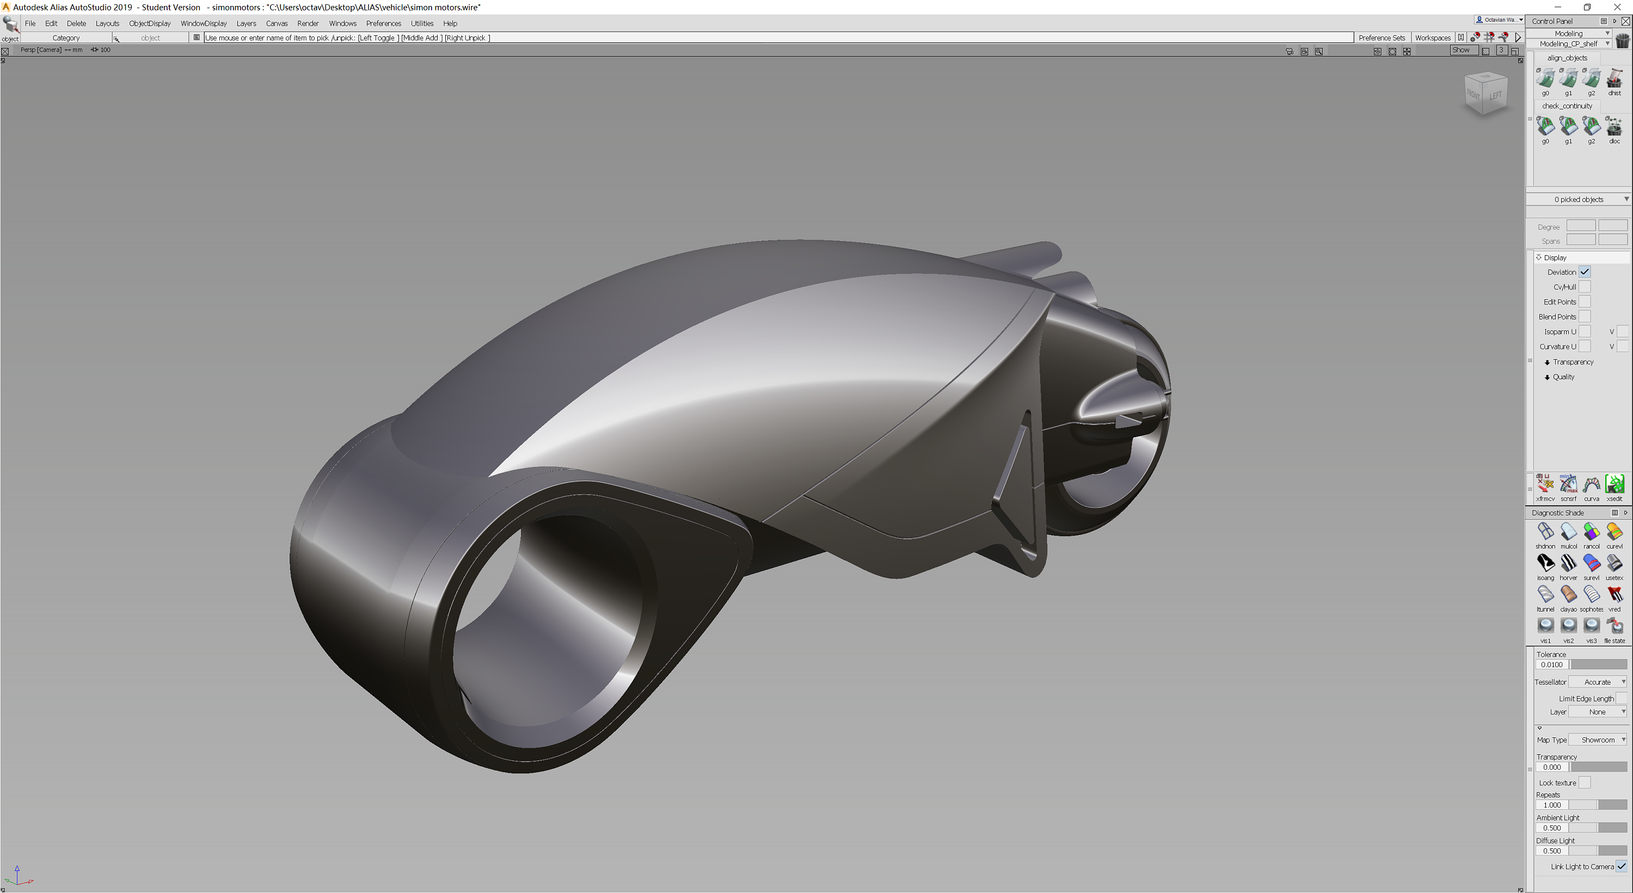Apply the horver zebra stripe shade

pyautogui.click(x=1568, y=563)
